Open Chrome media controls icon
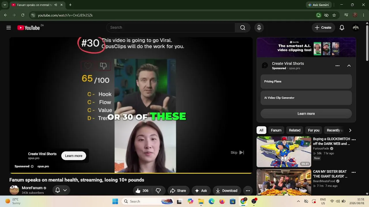Screen dimensions: 369x207 click(x=347, y=15)
